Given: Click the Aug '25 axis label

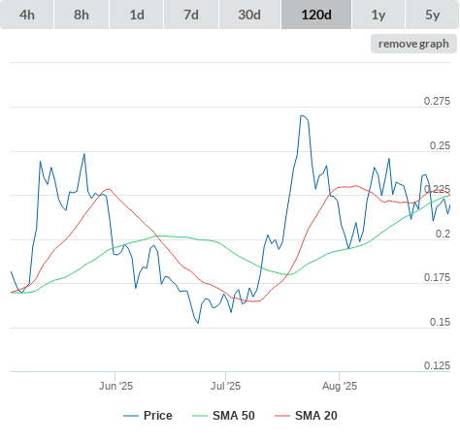Looking at the screenshot, I should tap(340, 386).
